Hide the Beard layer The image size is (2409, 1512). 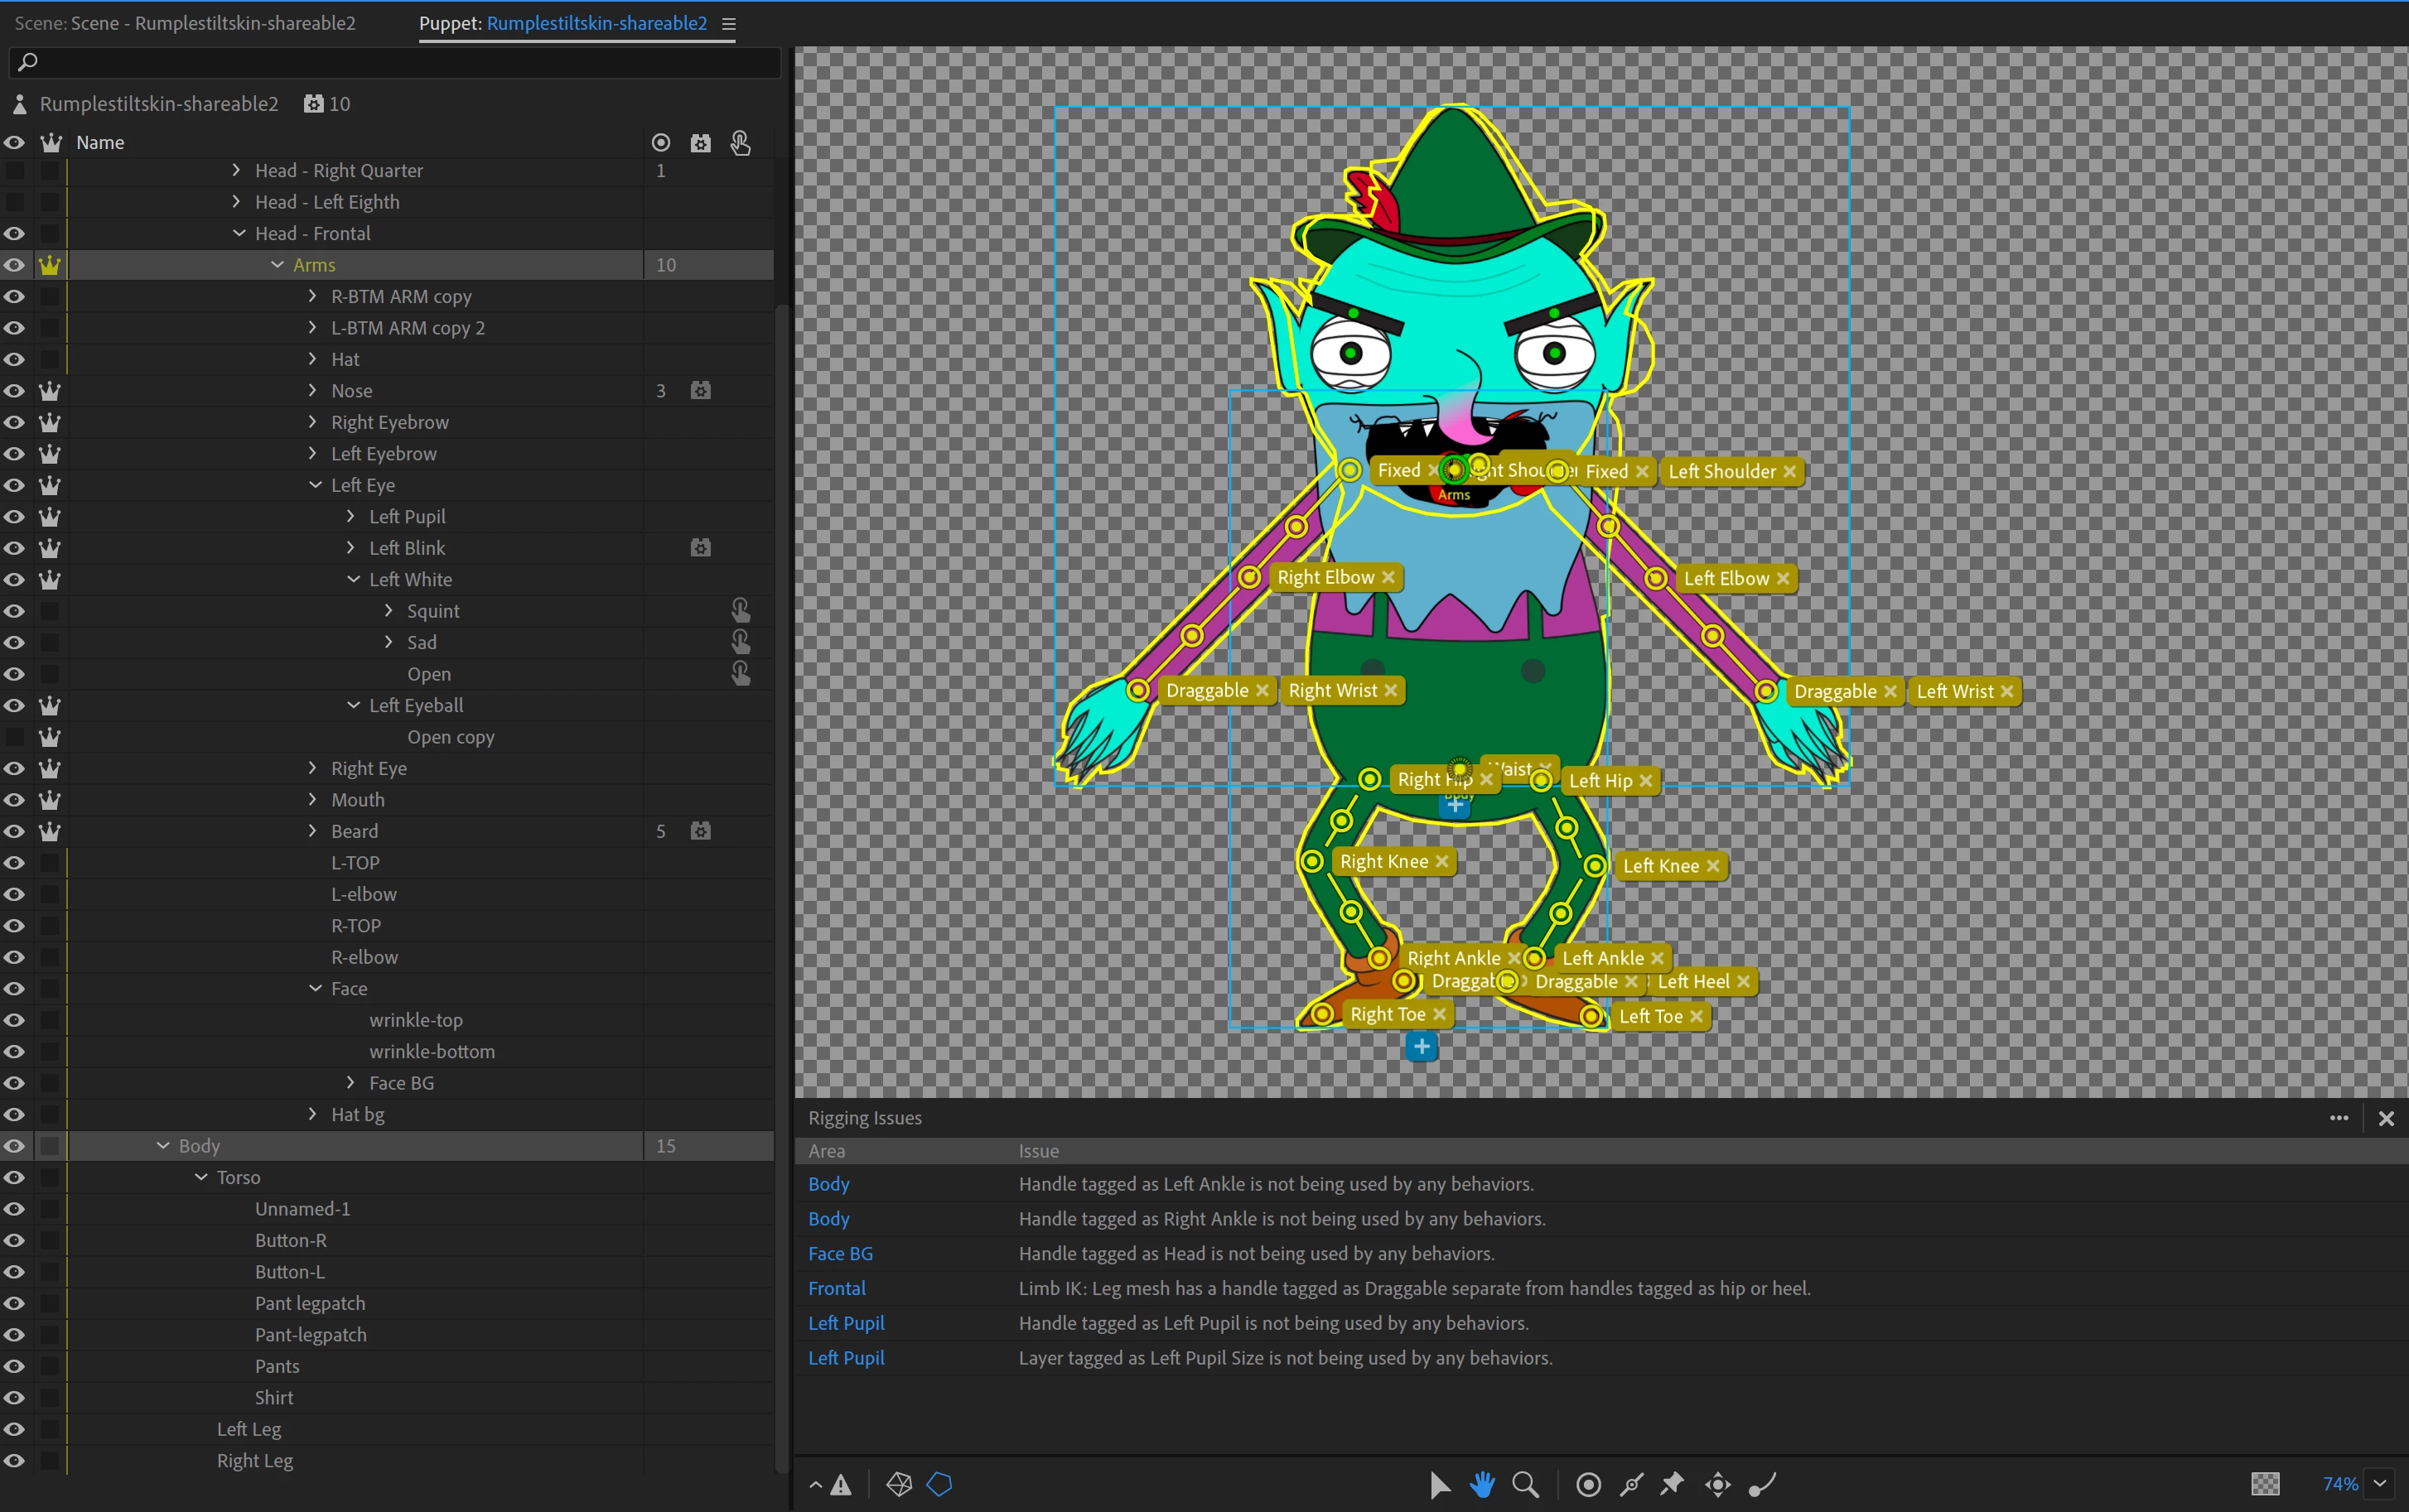[14, 831]
